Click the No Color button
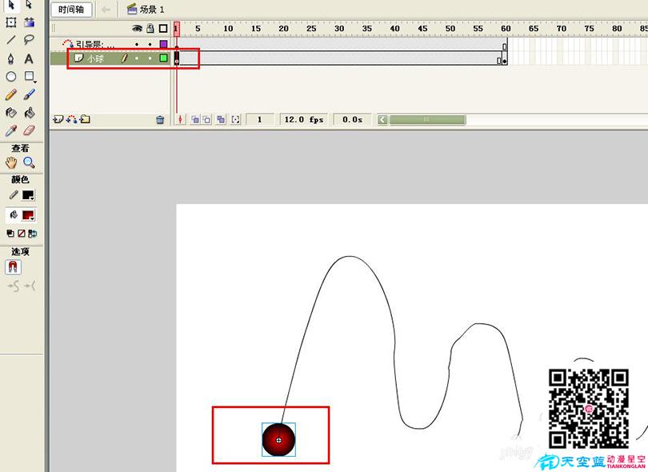 [x=22, y=234]
